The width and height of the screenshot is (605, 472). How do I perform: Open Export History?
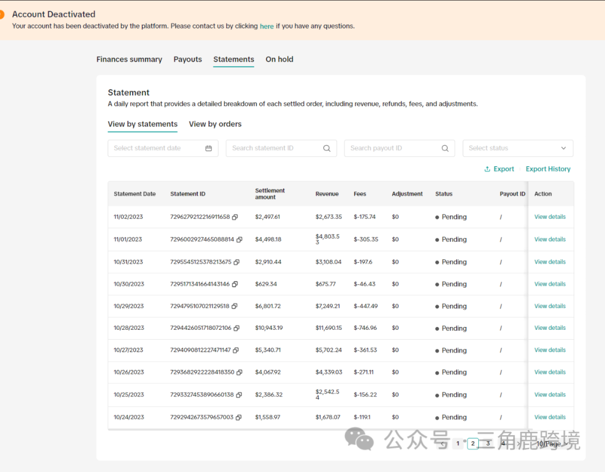[x=548, y=169]
